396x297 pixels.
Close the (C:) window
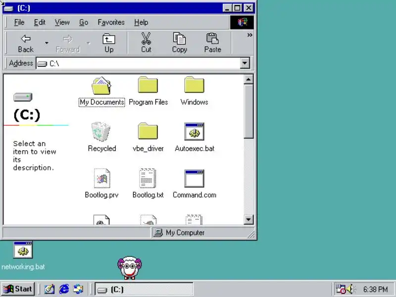pyautogui.click(x=249, y=8)
